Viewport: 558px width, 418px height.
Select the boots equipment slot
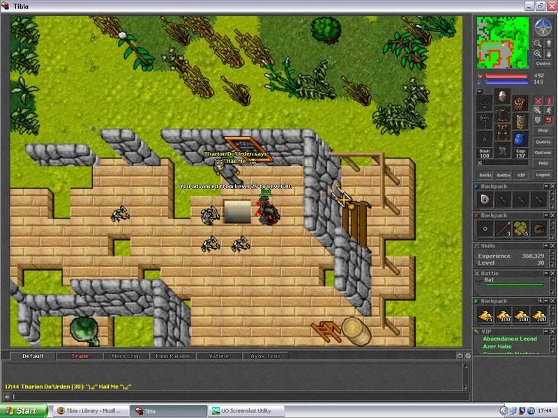click(502, 150)
